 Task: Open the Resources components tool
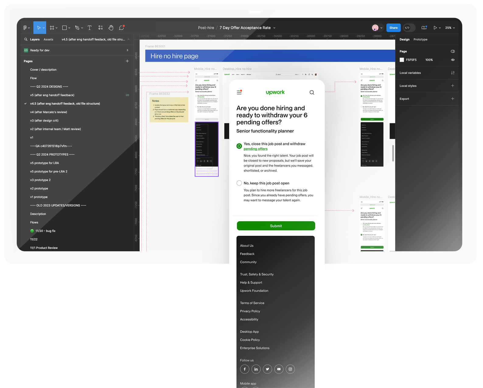(100, 28)
